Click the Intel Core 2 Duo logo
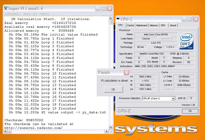Viewport: 205px width, 140px height. click(x=186, y=41)
